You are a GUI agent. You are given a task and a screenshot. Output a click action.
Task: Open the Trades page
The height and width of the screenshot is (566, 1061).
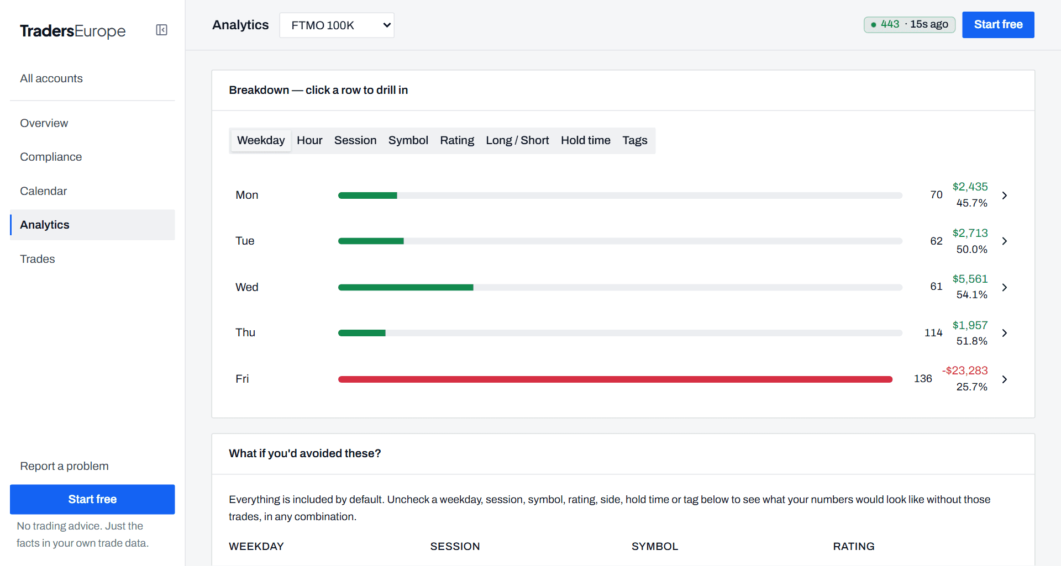click(38, 259)
